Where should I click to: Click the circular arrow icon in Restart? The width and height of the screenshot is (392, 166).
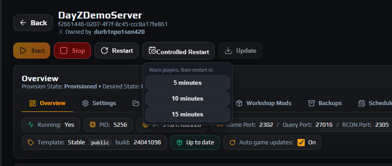tap(104, 51)
